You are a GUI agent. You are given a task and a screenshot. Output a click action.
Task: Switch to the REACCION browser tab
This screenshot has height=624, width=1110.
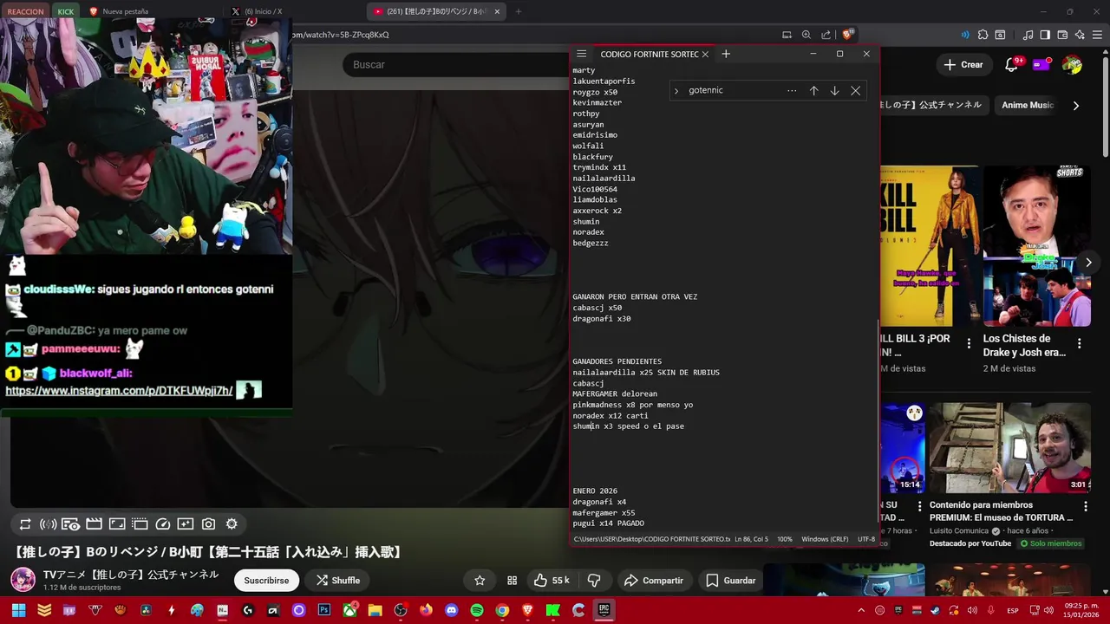coord(25,11)
